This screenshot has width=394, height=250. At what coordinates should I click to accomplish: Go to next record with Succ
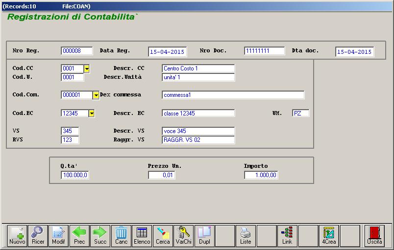click(x=100, y=236)
